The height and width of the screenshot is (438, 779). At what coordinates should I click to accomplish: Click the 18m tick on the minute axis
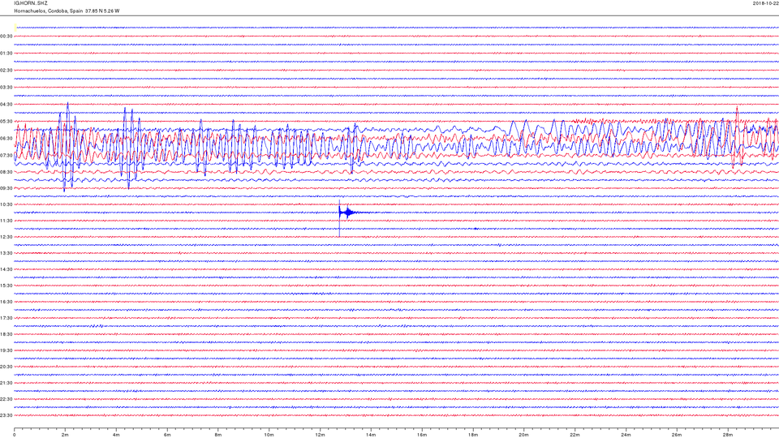tap(472, 435)
